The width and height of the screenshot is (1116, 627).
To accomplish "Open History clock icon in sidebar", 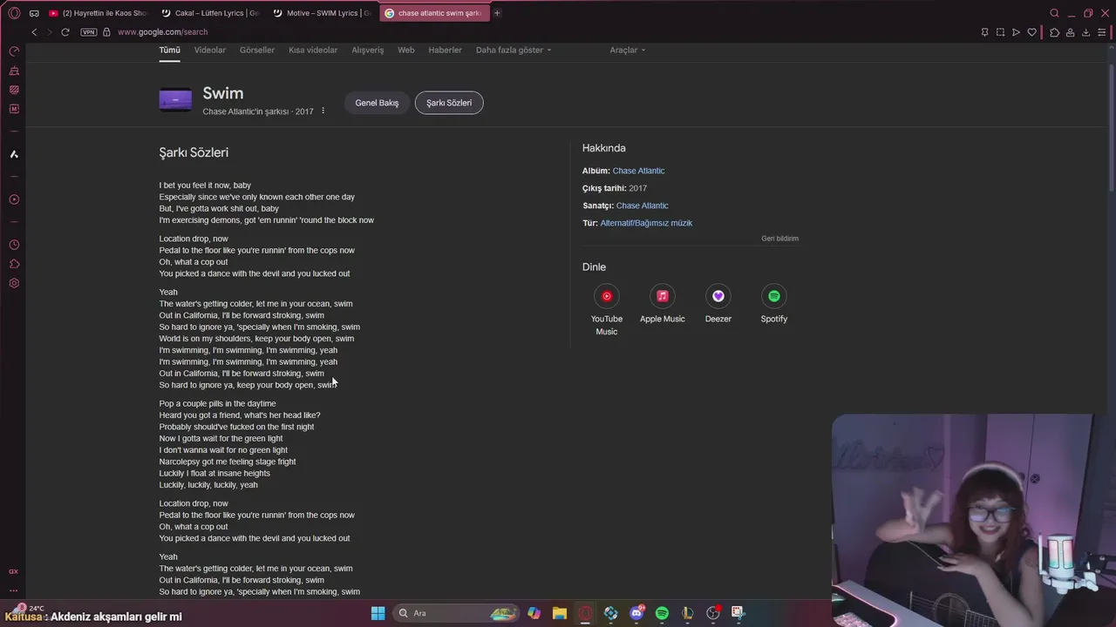I will [x=14, y=245].
